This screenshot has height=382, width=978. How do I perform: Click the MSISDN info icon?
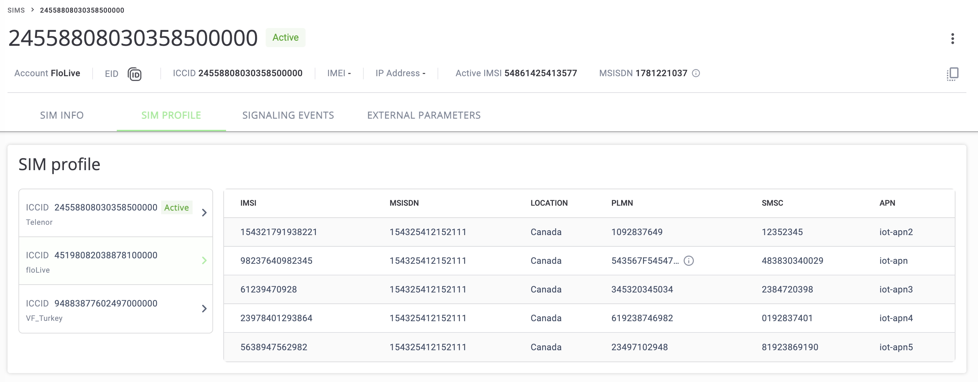coord(696,73)
